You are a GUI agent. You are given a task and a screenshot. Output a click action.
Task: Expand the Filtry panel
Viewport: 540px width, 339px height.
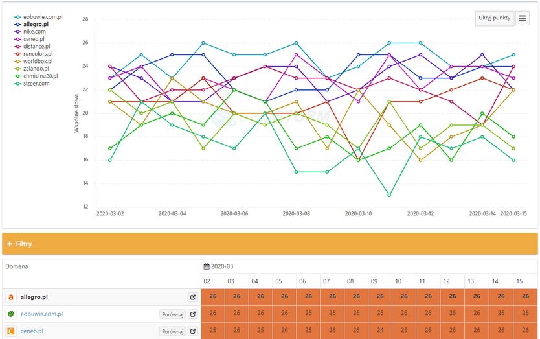pos(269,244)
